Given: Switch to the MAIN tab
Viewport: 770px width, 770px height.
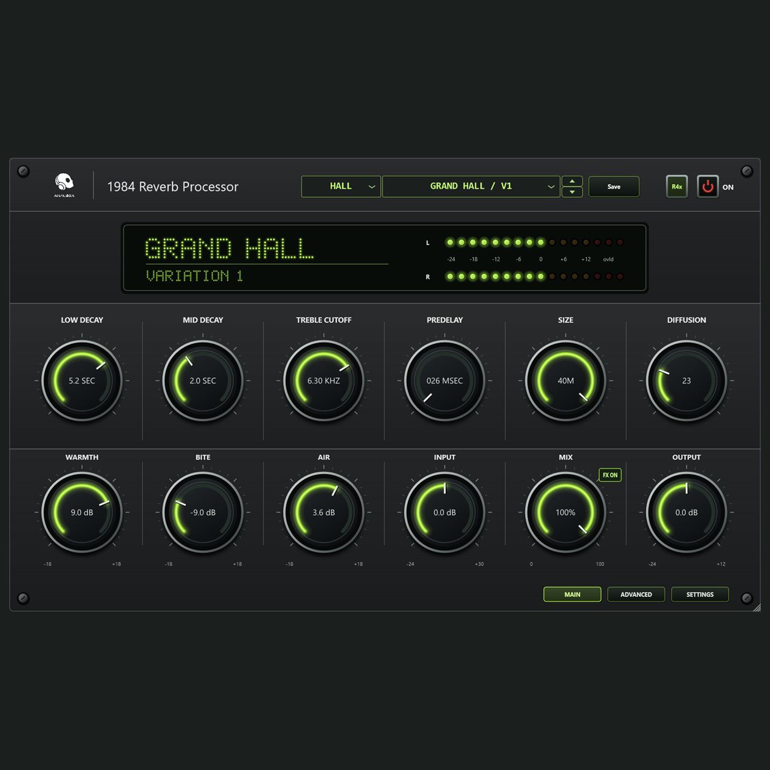Looking at the screenshot, I should [x=572, y=594].
